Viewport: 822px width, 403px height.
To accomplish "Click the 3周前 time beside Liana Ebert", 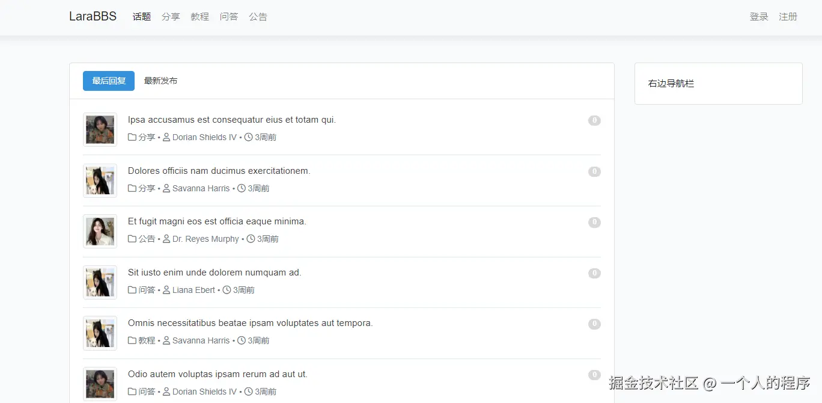I will click(x=243, y=290).
